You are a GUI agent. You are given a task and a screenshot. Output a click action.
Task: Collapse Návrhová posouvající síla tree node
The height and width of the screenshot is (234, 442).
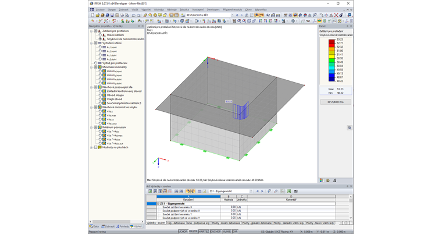click(91, 87)
